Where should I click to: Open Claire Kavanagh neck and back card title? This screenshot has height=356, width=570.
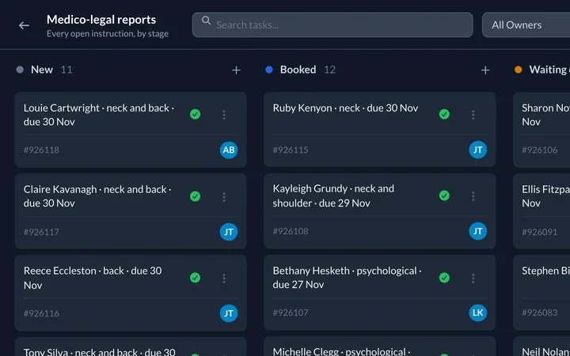97,196
